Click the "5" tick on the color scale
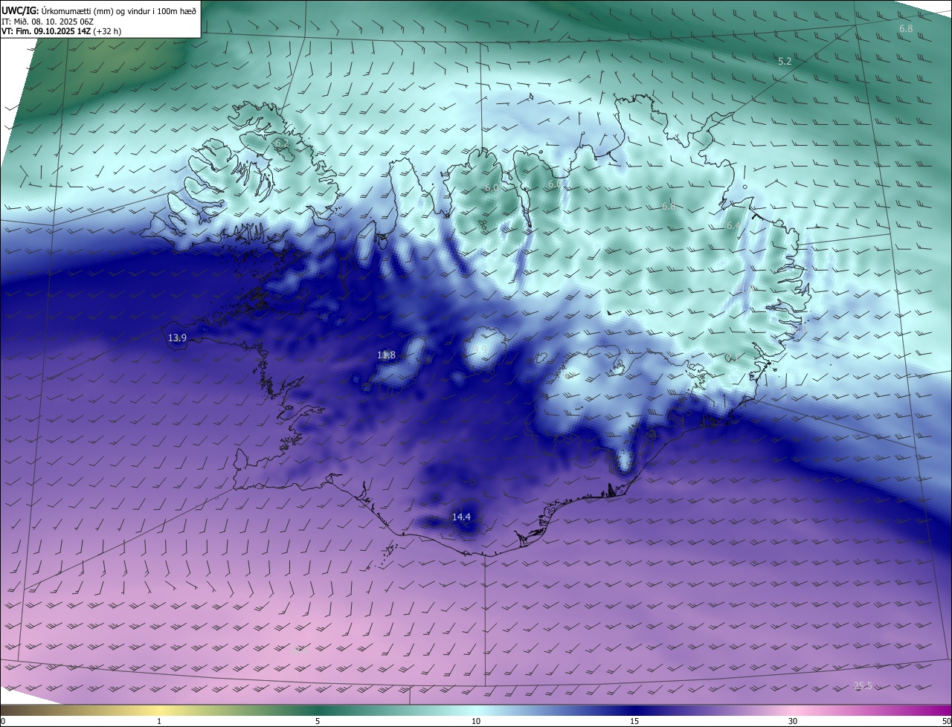952x727 pixels. (318, 721)
